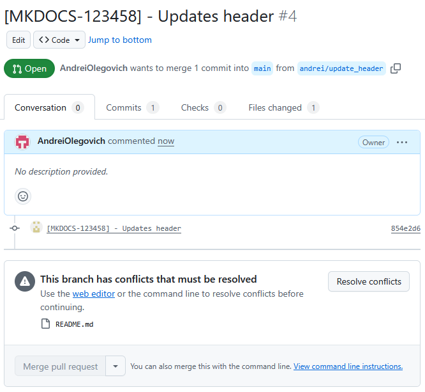Click the Merge pull request button

click(60, 366)
